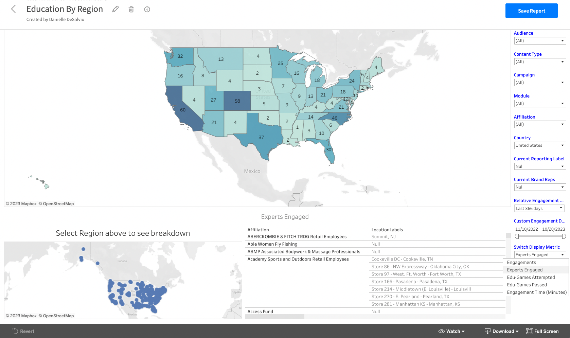Click left handle of engagement date slider
The width and height of the screenshot is (570, 338).
point(517,236)
